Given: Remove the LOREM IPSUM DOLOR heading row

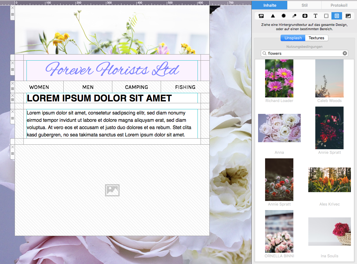Looking at the screenshot, I should (12, 95).
